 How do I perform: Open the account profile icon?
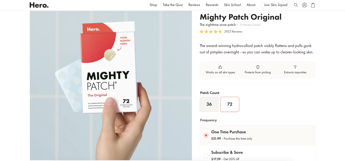[x=304, y=5]
